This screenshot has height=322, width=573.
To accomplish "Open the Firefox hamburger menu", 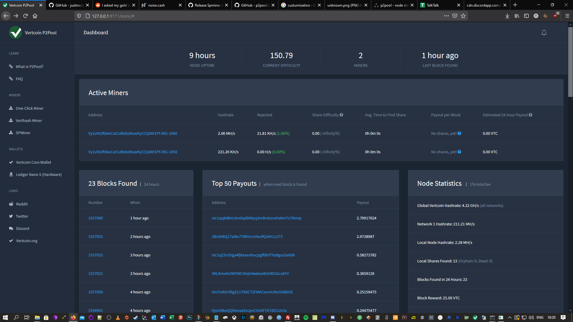I will pyautogui.click(x=567, y=16).
